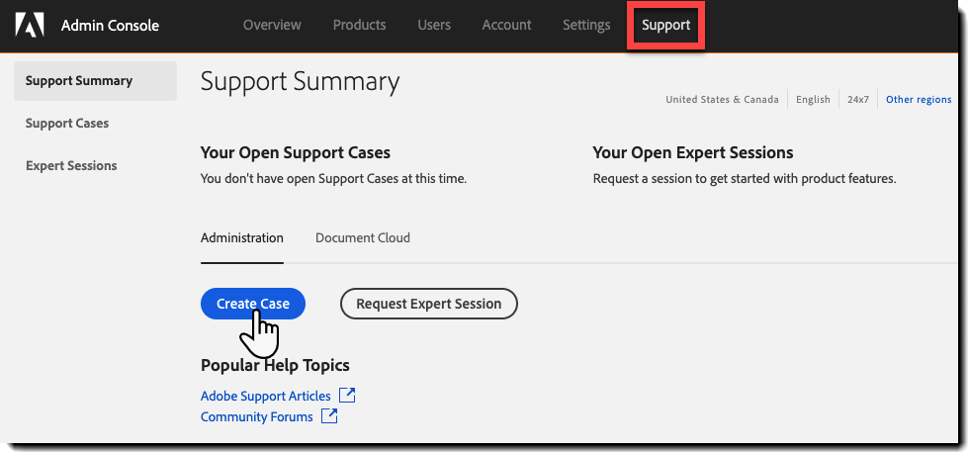Click external link icon beside Community Forums
The width and height of the screenshot is (968, 452).
pos(329,416)
